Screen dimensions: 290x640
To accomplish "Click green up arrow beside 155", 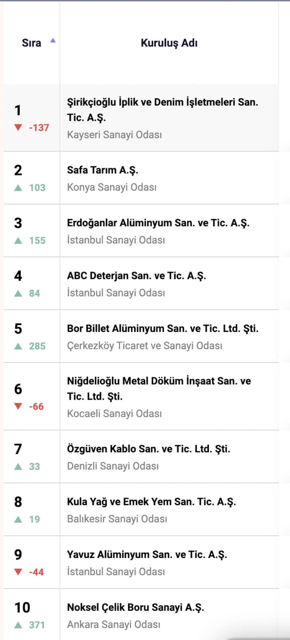I will 18,241.
